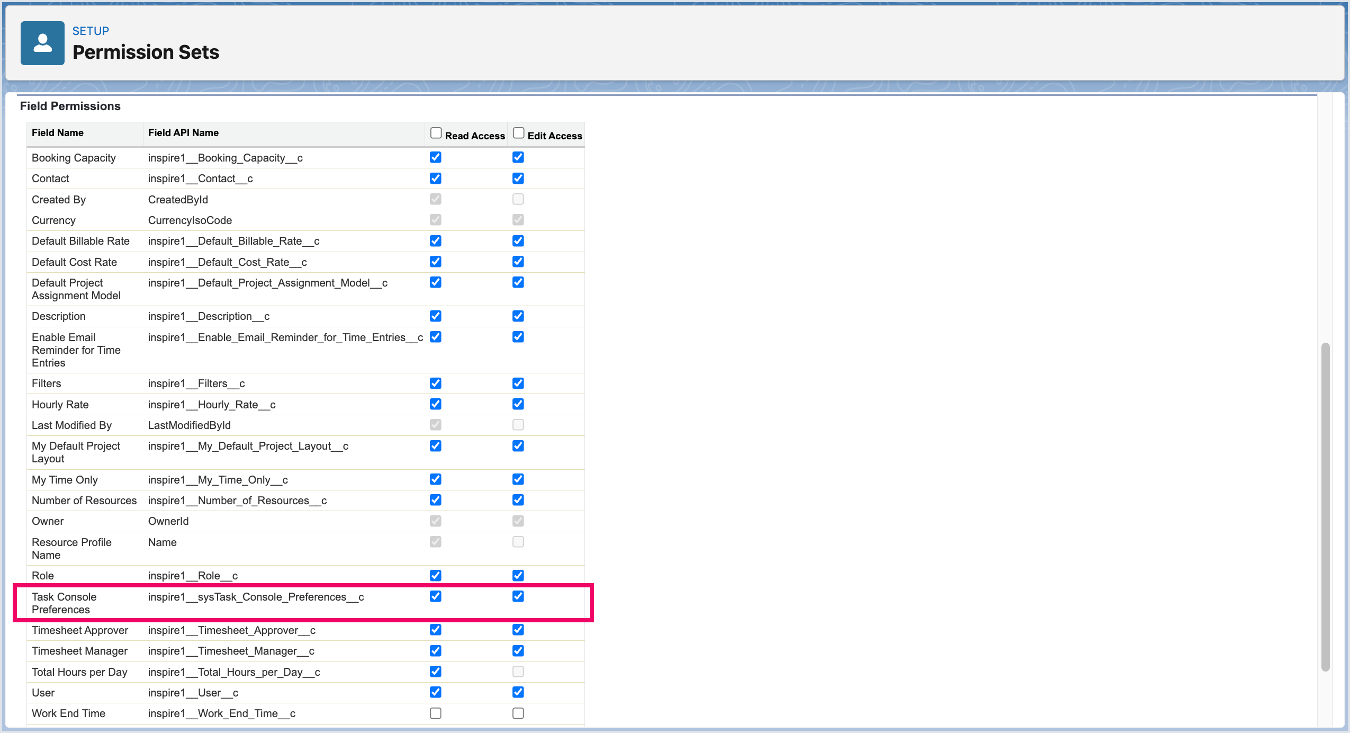
Task: Uncheck Edit Access for Number of Resources
Action: [518, 500]
